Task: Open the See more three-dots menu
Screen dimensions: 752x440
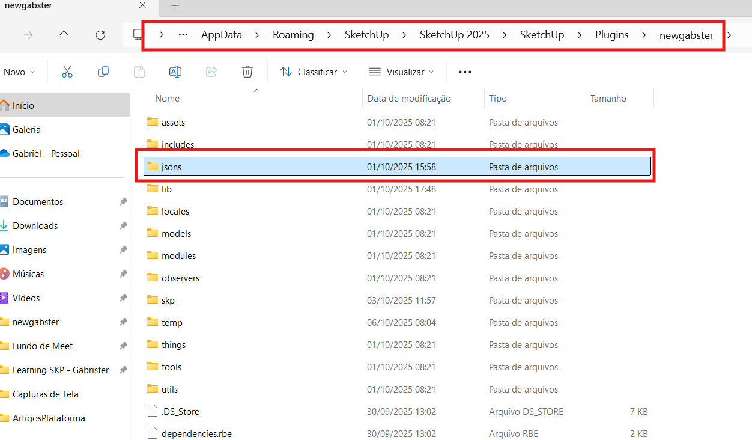Action: point(465,72)
